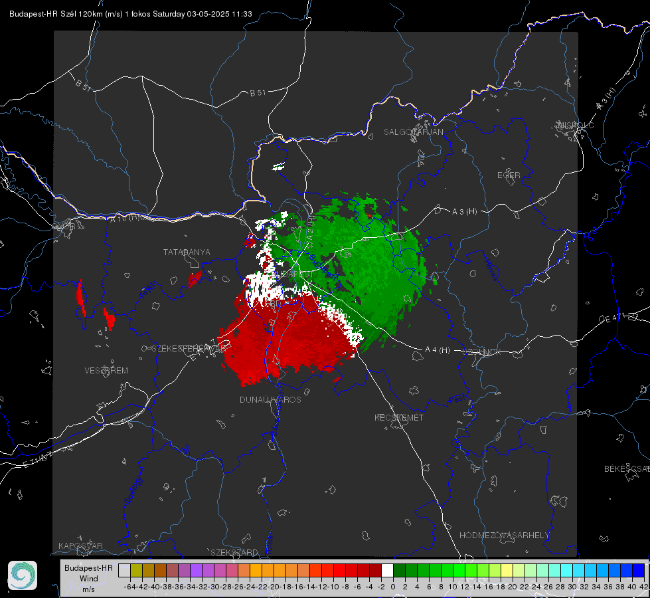The height and width of the screenshot is (598, 650).
Task: Select the TATABÁNYA city label
Action: point(187,252)
